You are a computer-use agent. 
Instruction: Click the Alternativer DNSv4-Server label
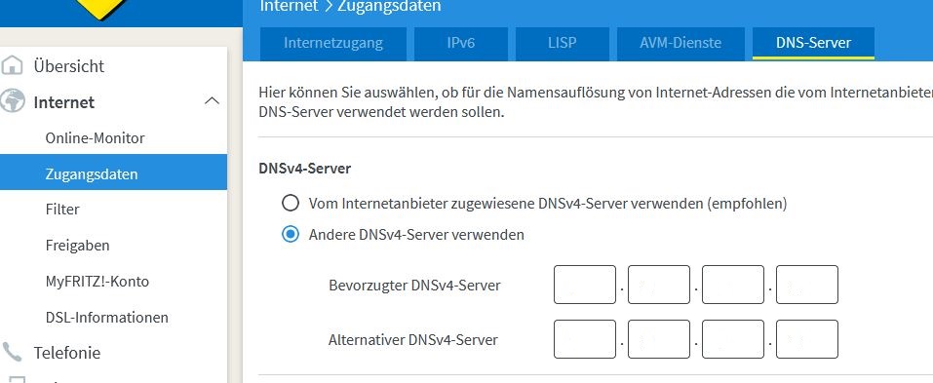(413, 340)
